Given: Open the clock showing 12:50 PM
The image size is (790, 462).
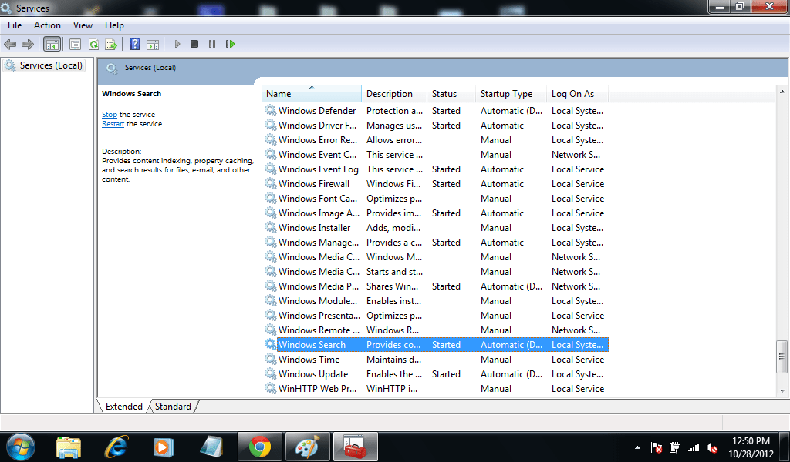Looking at the screenshot, I should coord(751,447).
